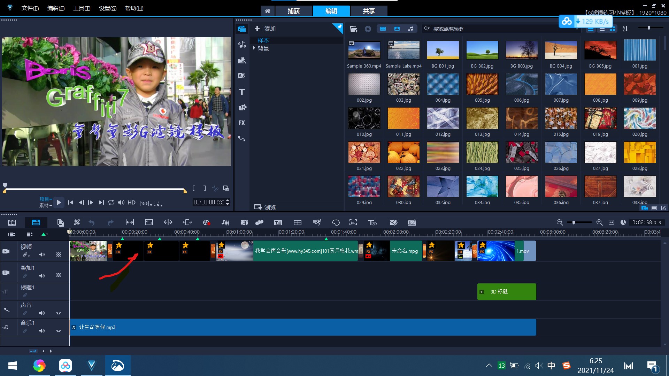Click the 浏览 browse button
Screen dimensions: 669x376
pos(265,207)
